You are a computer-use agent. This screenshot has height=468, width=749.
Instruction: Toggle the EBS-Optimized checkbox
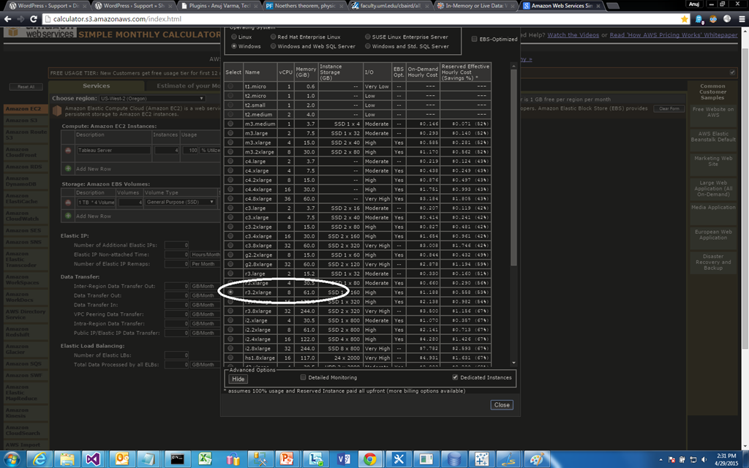coord(474,39)
